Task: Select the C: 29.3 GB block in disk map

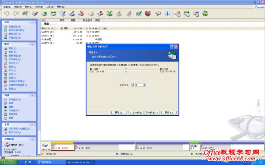Action: (x=63, y=146)
